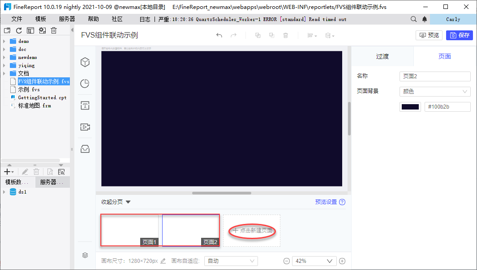Zoom in with the plus icon
The width and height of the screenshot is (477, 270).
coord(342,261)
